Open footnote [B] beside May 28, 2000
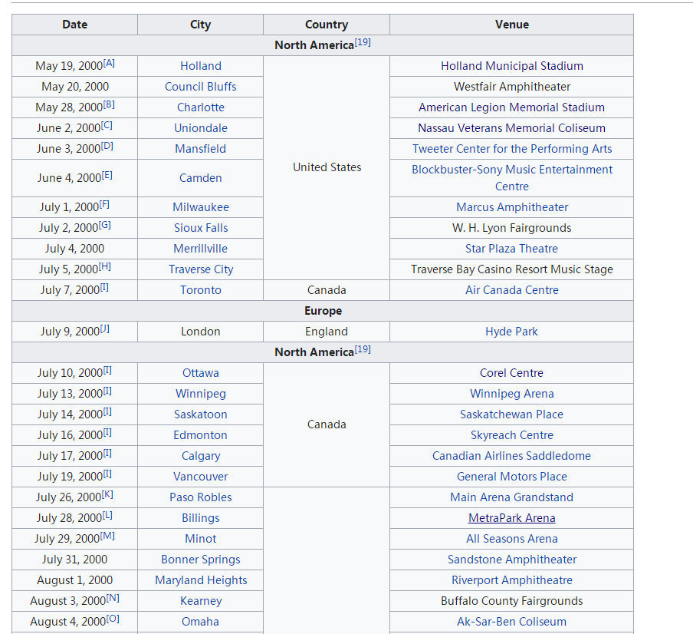This screenshot has width=693, height=634. coord(109,105)
